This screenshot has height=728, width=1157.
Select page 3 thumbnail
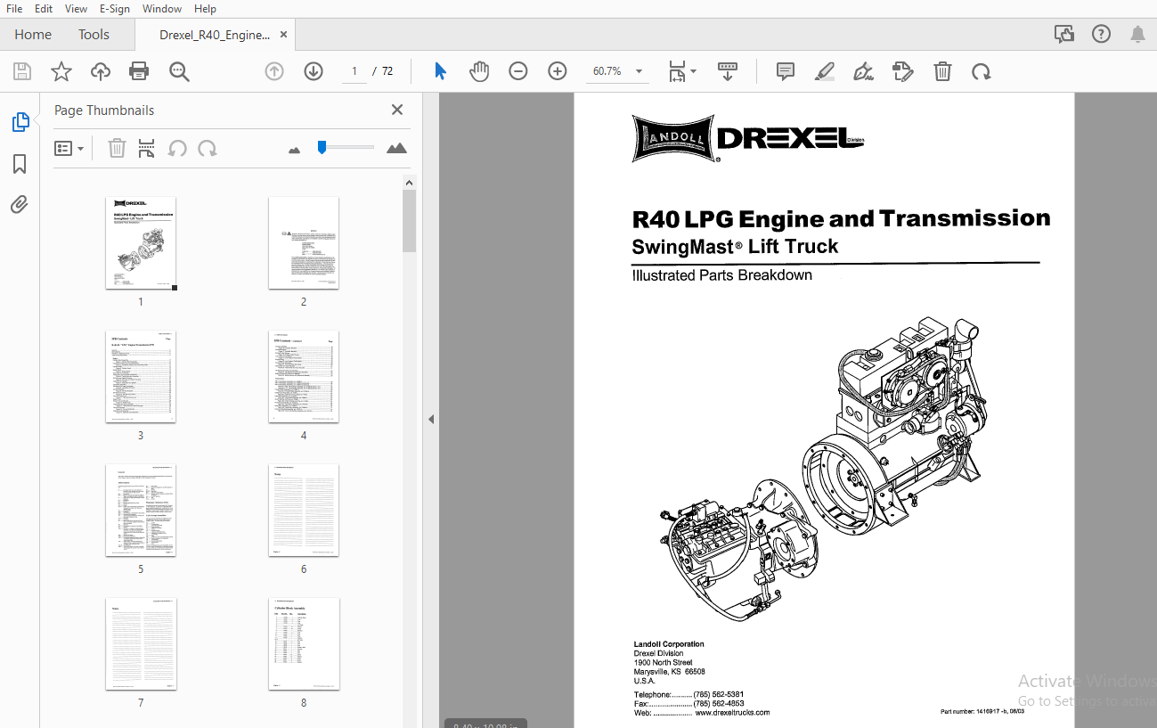tap(141, 377)
